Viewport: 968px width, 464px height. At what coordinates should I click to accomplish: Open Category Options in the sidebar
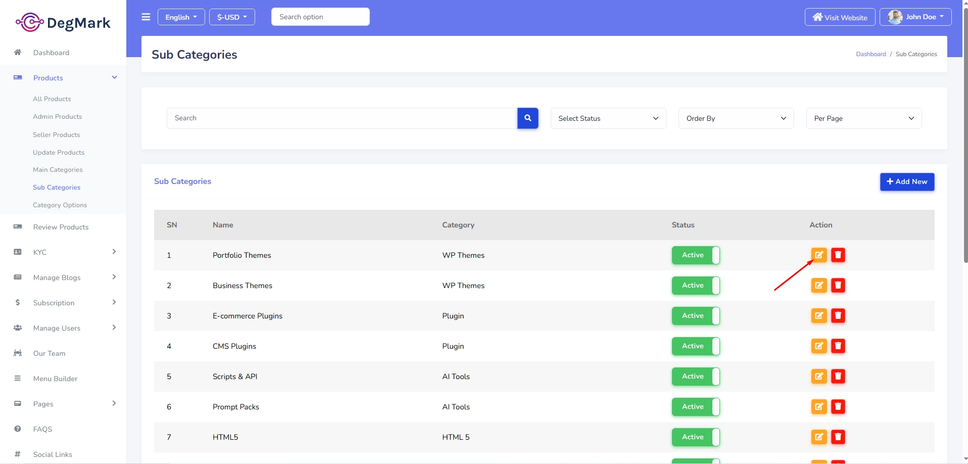(60, 205)
